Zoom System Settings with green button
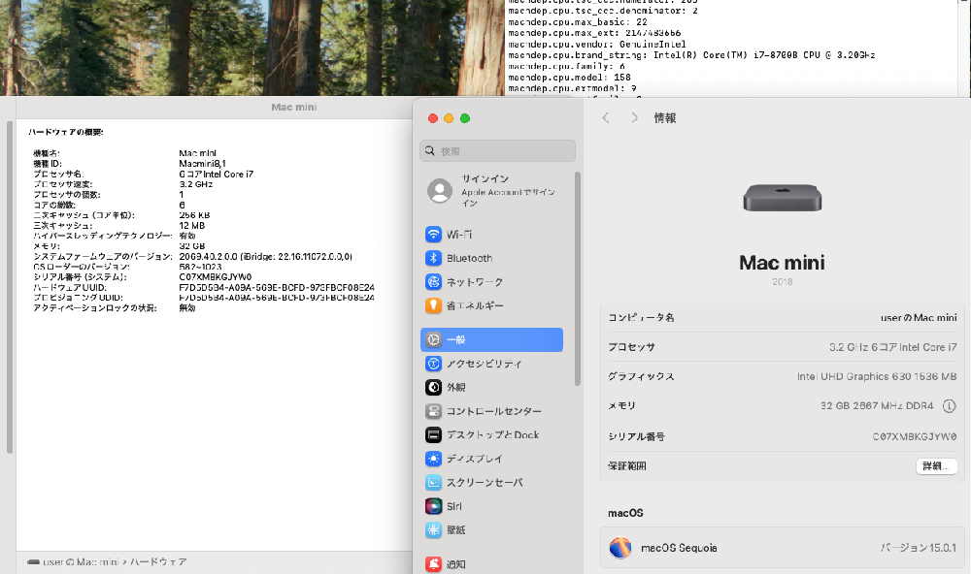Screen dimensions: 971x574 tap(465, 118)
